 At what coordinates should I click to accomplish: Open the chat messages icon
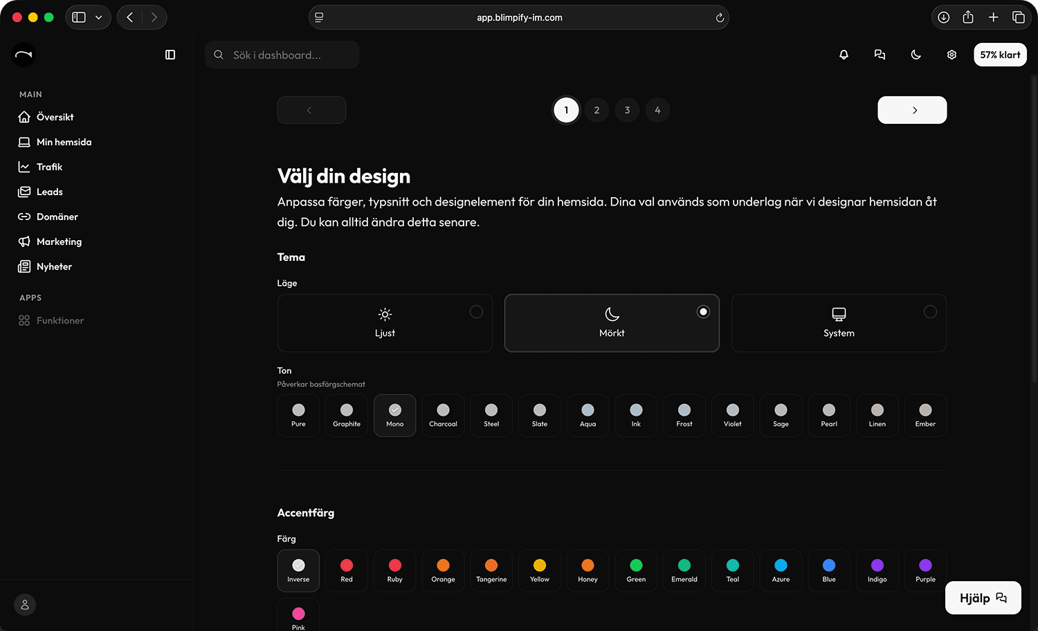click(x=880, y=55)
